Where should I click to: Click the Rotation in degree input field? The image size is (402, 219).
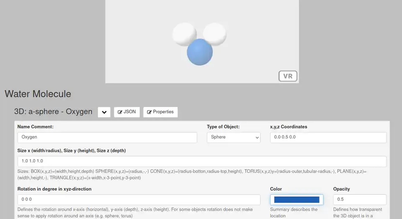(x=139, y=199)
